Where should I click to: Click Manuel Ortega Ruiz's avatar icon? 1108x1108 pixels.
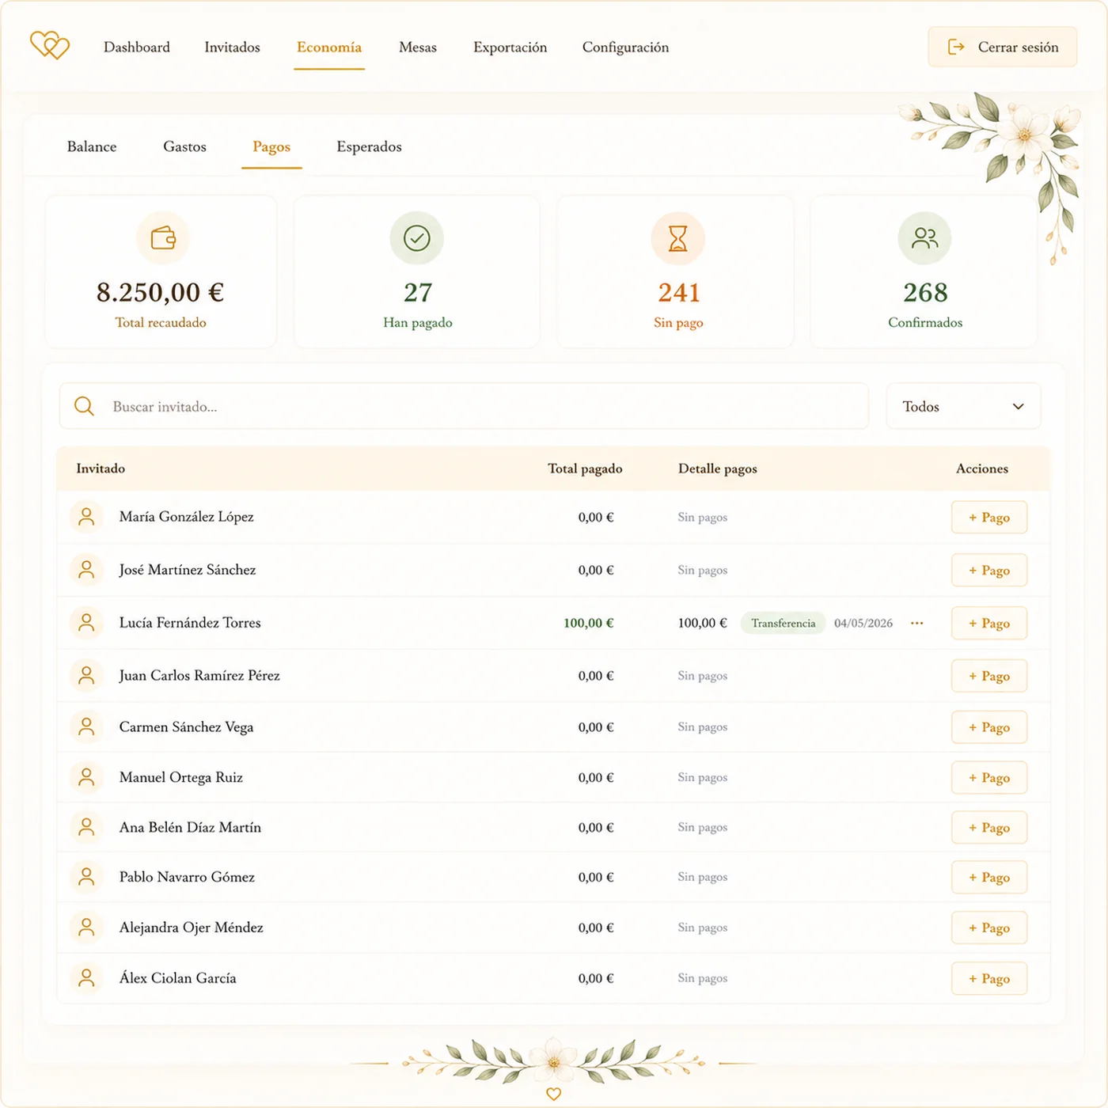[x=87, y=777]
